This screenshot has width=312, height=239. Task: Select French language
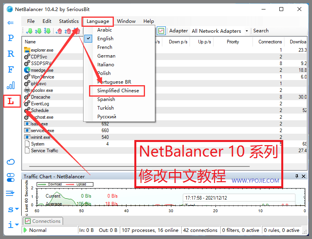[119, 47]
